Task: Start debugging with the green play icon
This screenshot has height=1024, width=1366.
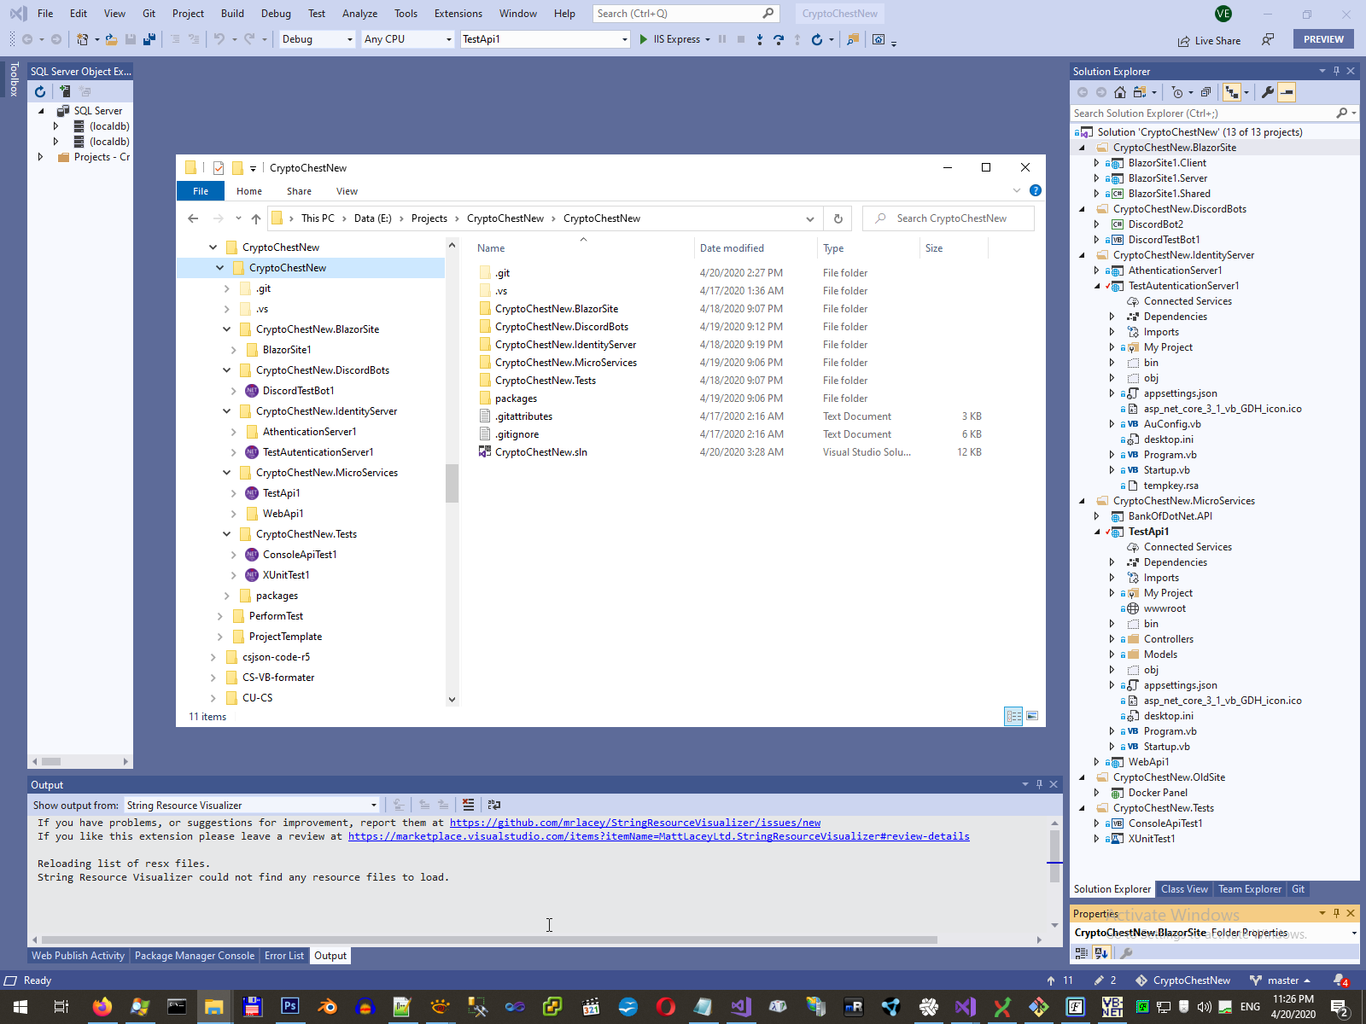Action: 644,39
